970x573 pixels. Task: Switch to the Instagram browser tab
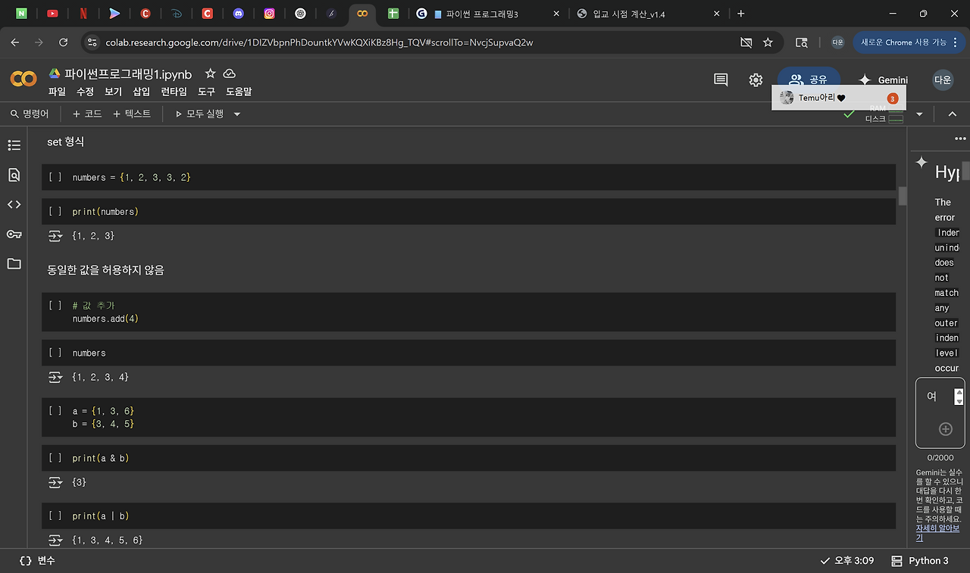point(270,14)
